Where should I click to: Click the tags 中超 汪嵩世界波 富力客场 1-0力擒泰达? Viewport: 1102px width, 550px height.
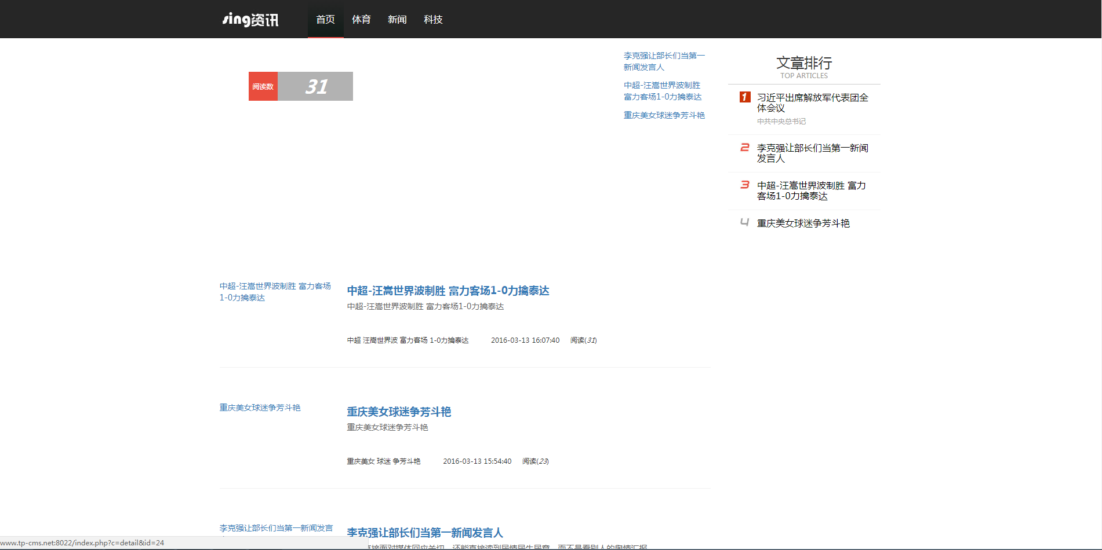click(x=408, y=340)
